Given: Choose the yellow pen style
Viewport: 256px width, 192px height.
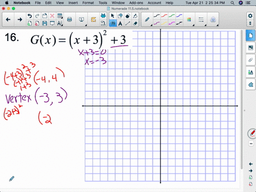Looking at the screenshot, I should pos(164,23).
